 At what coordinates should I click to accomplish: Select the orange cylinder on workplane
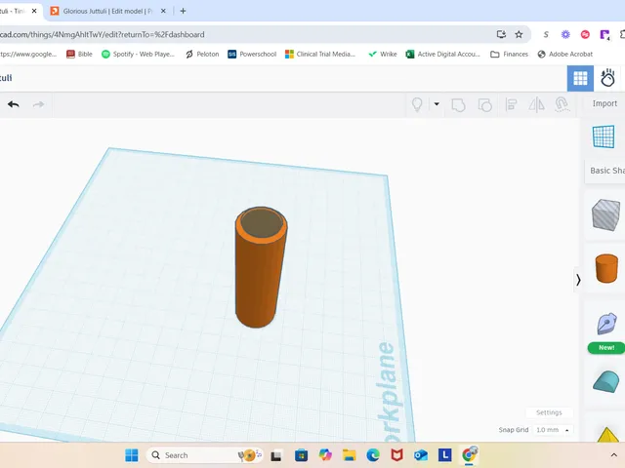[x=261, y=266]
